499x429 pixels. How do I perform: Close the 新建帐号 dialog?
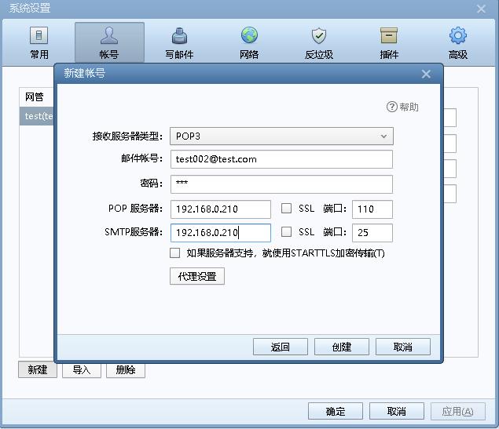pos(426,74)
